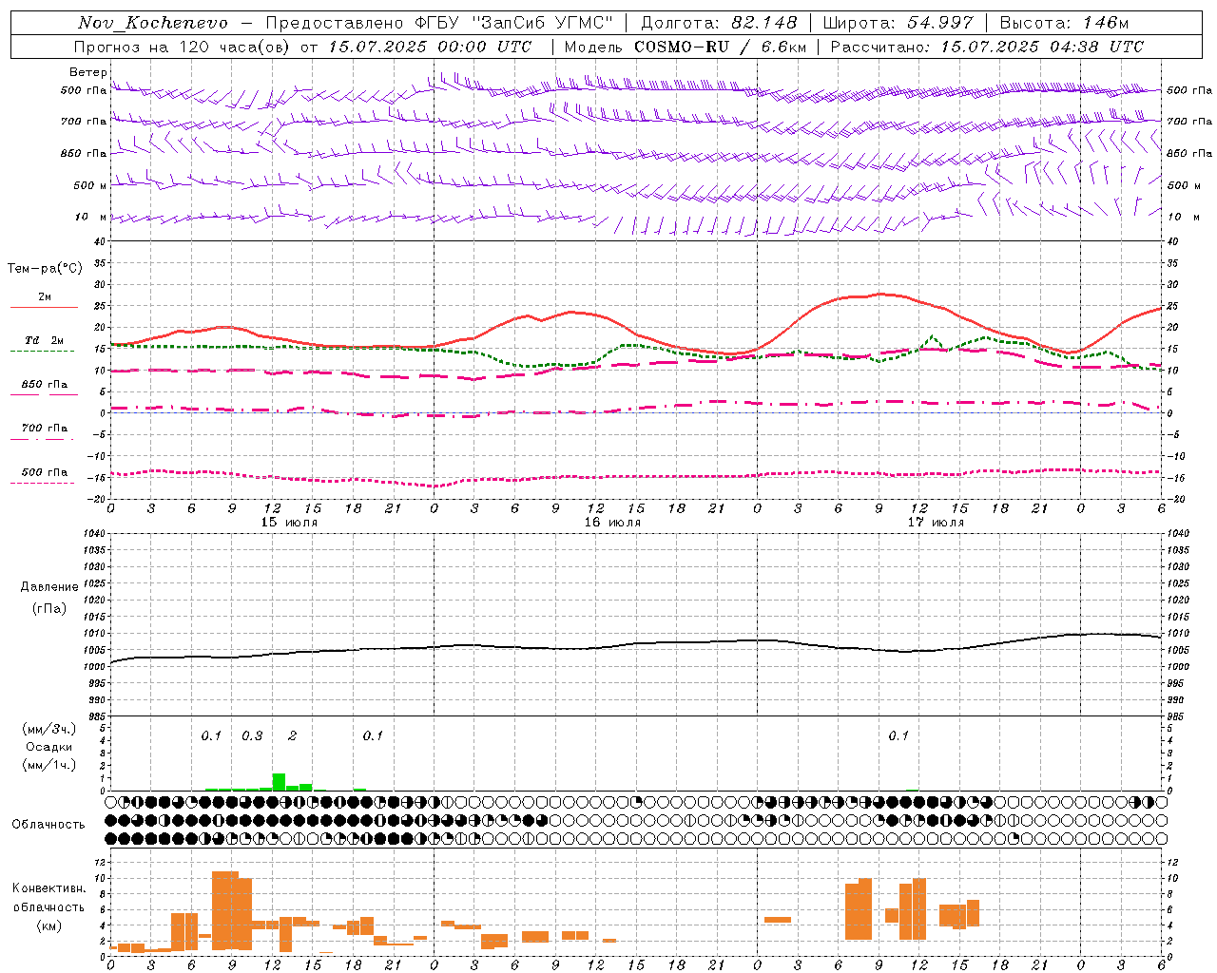This screenshot has height=973, width=1217.
Task: Click the red 2м temperature legend entry
Action: (45, 301)
